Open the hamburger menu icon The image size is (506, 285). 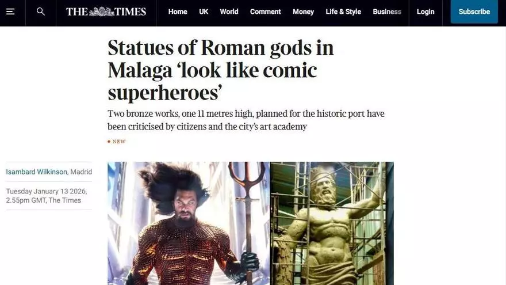(10, 12)
